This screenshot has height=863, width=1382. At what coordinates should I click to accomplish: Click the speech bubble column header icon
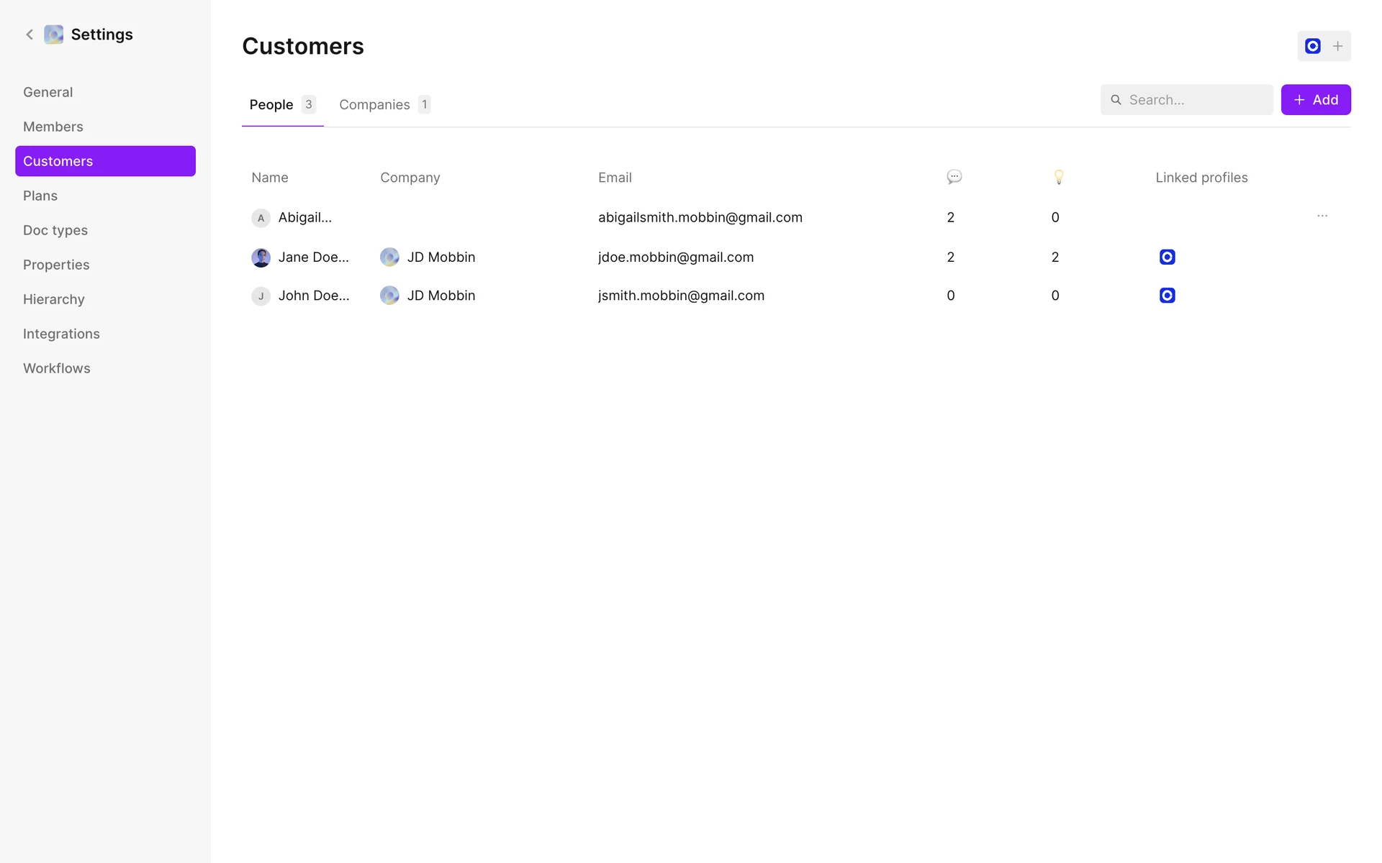[x=954, y=177]
